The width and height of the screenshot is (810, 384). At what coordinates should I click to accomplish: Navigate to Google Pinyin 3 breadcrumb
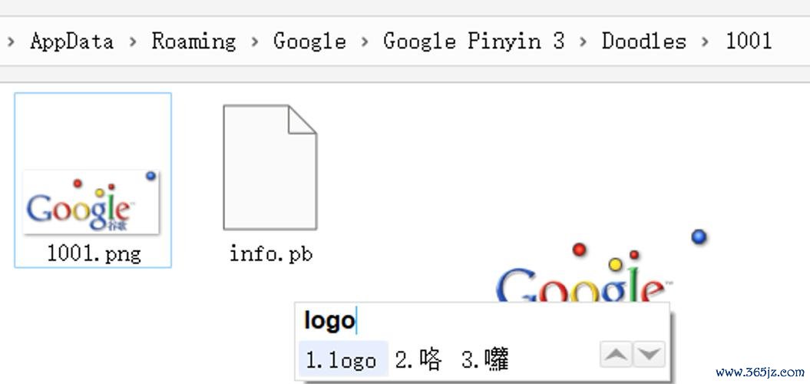point(474,41)
